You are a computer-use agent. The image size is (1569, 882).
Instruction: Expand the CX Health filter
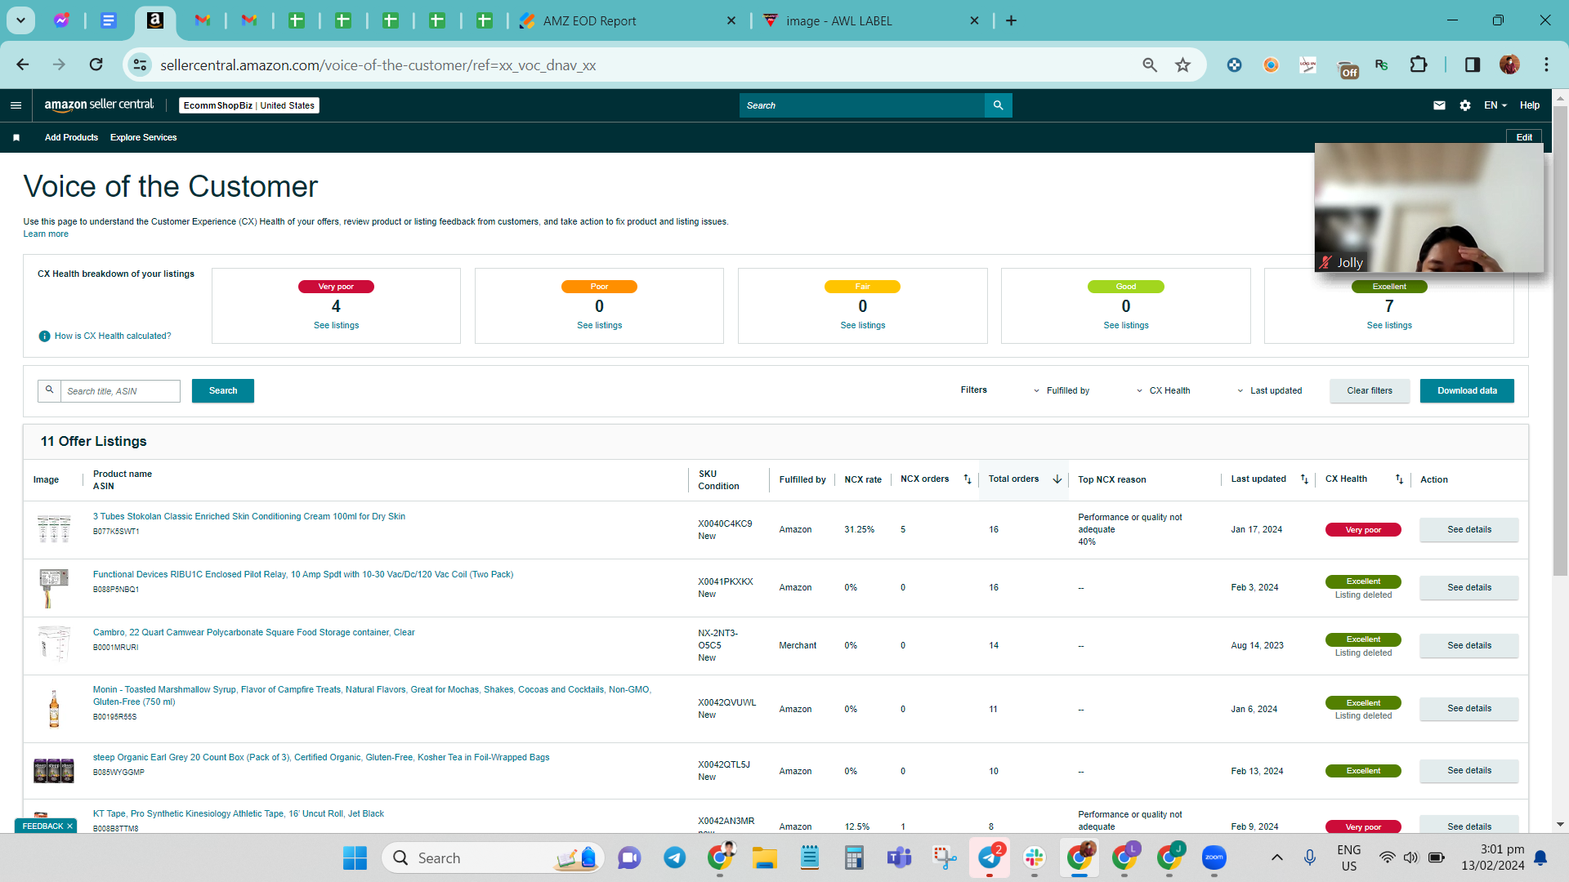1163,391
